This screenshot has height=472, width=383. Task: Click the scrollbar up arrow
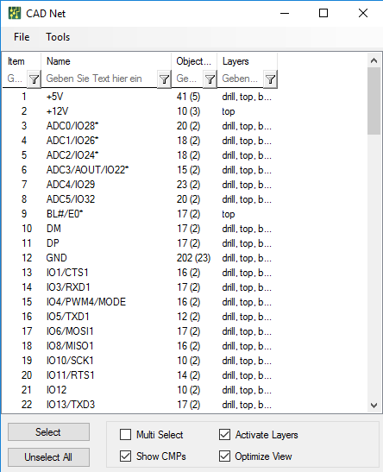click(374, 60)
